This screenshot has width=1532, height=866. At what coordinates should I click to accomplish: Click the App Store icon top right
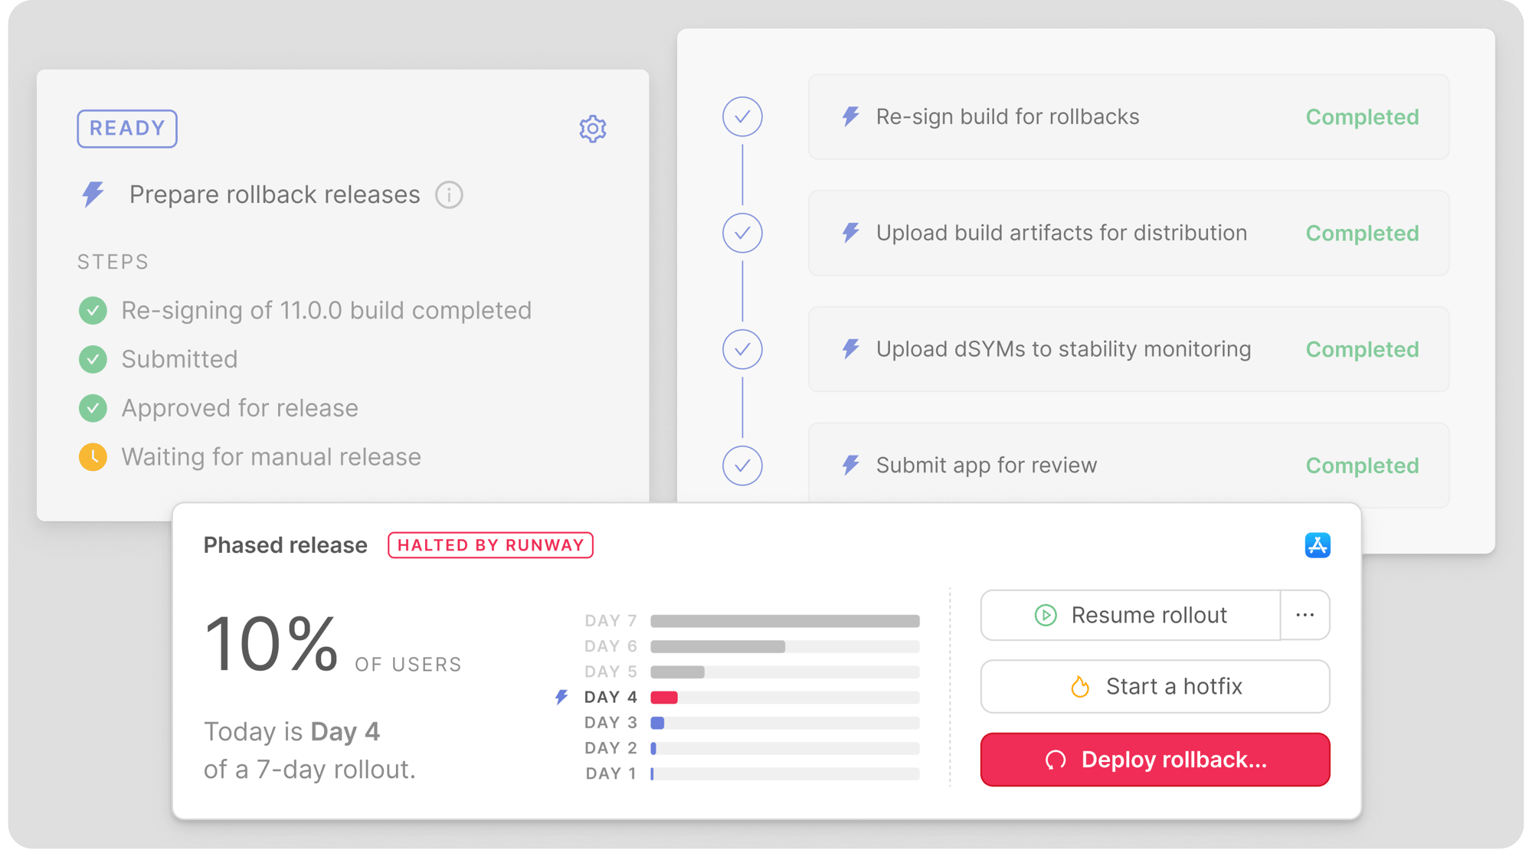pyautogui.click(x=1316, y=544)
